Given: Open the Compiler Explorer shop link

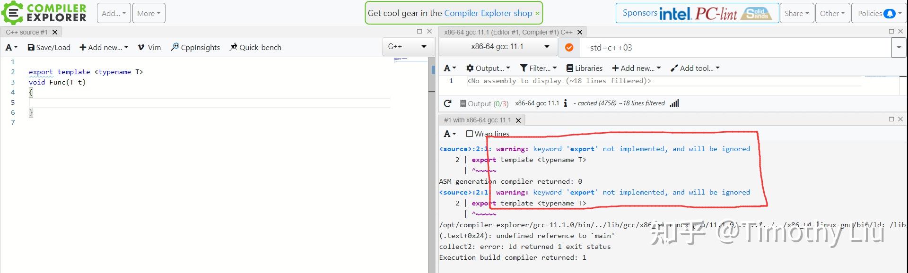Looking at the screenshot, I should click(488, 13).
